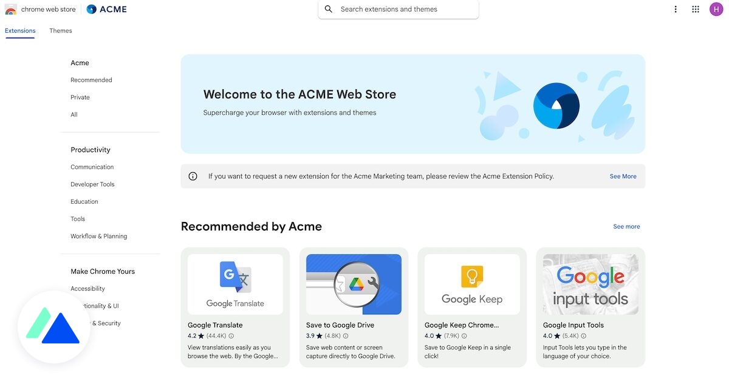Click the Google Translate title text

pos(215,325)
